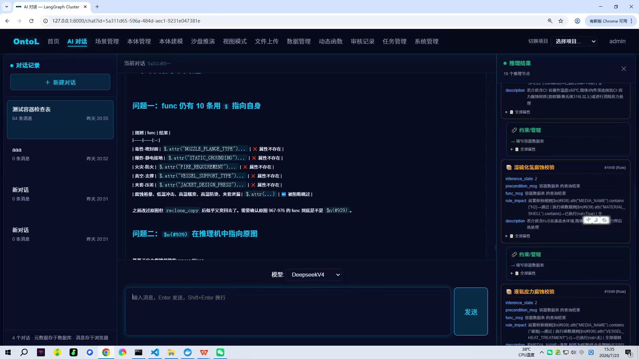This screenshot has width=639, height=359.
Task: Click the 有新版 Chrome 可用 update button
Action: tap(608, 21)
